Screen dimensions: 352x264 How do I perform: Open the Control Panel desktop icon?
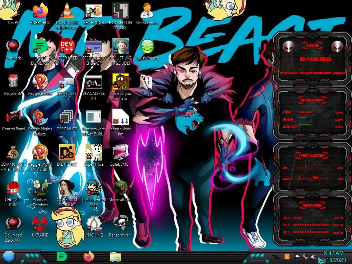coord(13,117)
